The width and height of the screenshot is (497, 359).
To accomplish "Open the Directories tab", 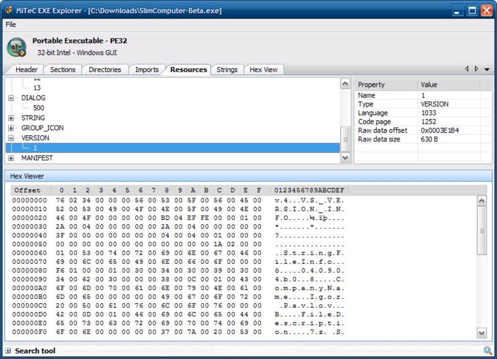I will coord(105,70).
